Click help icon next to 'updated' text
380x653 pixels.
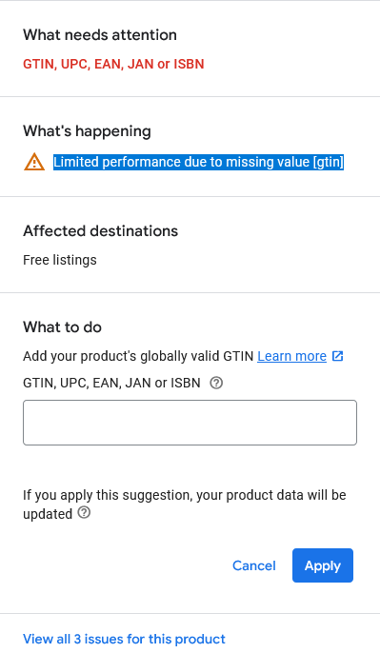click(84, 513)
